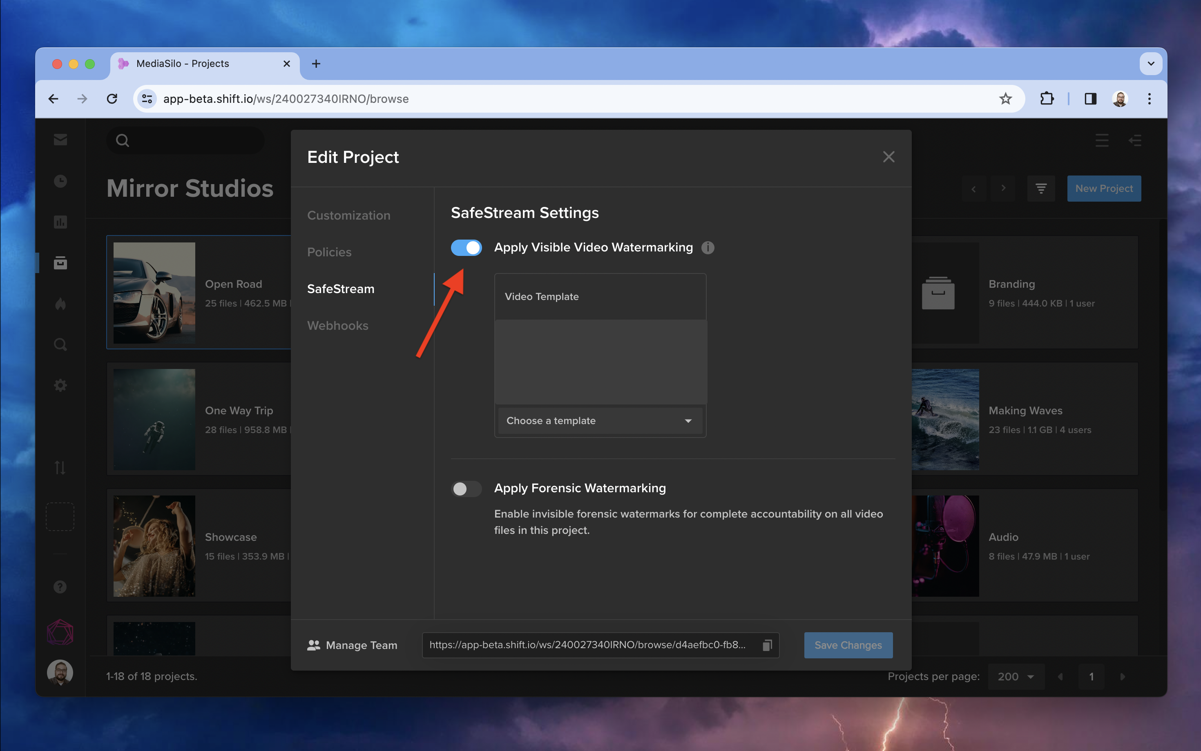Open Manage Team
This screenshot has width=1201, height=751.
point(352,645)
